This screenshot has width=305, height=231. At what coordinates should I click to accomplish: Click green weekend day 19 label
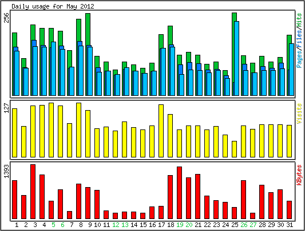pyautogui.click(x=180, y=225)
